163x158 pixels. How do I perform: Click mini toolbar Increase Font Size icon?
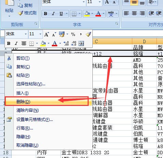[x=47, y=34]
